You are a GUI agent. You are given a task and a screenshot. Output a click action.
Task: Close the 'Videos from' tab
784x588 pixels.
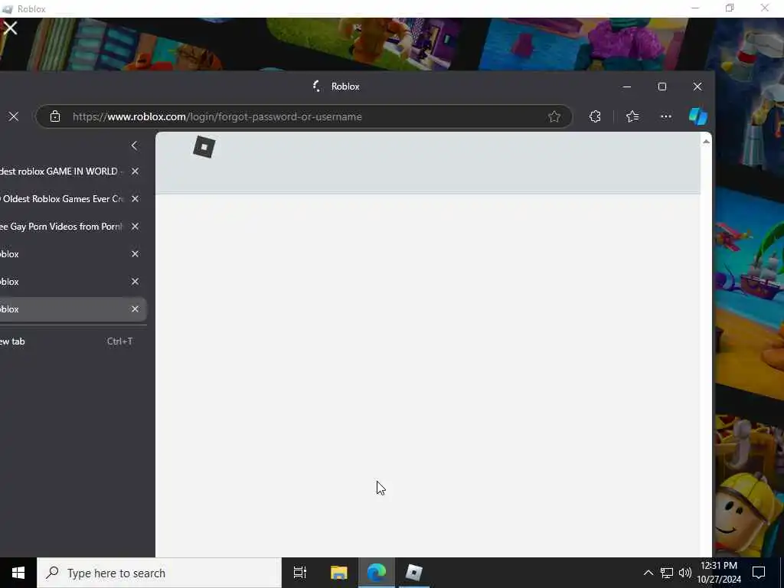135,227
